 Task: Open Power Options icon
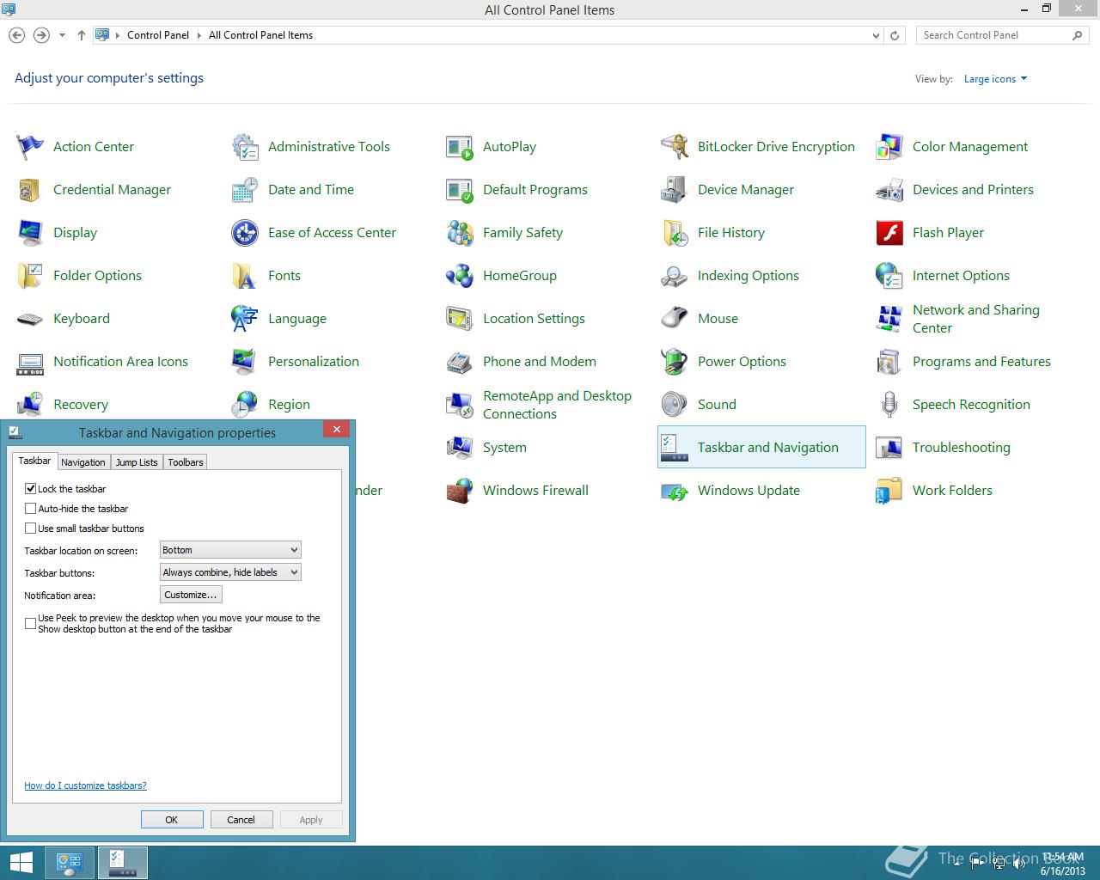pos(675,362)
